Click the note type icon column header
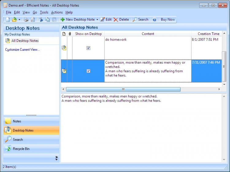This screenshot has height=172, width=230. pyautogui.click(x=64, y=34)
